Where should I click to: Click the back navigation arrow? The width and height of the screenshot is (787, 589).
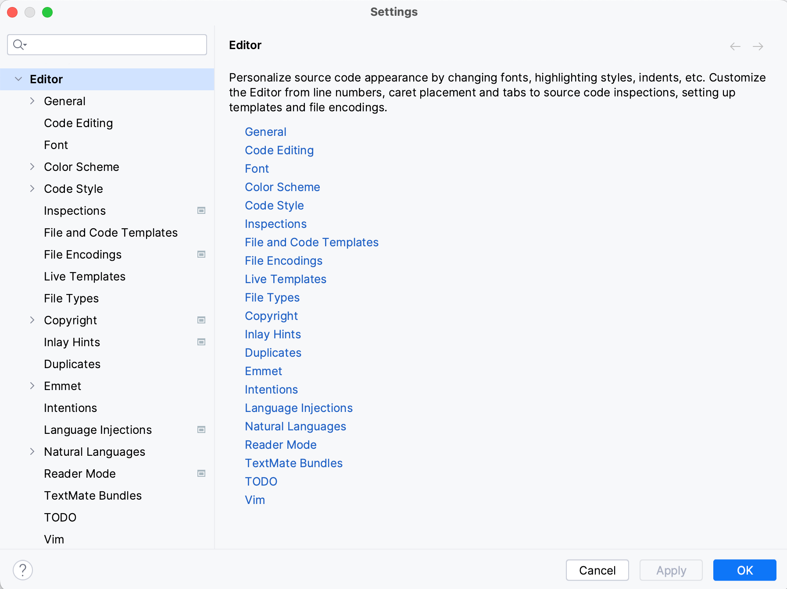click(734, 46)
